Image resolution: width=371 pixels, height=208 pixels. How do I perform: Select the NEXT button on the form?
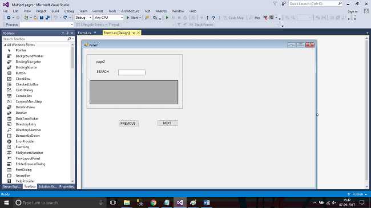[167, 123]
